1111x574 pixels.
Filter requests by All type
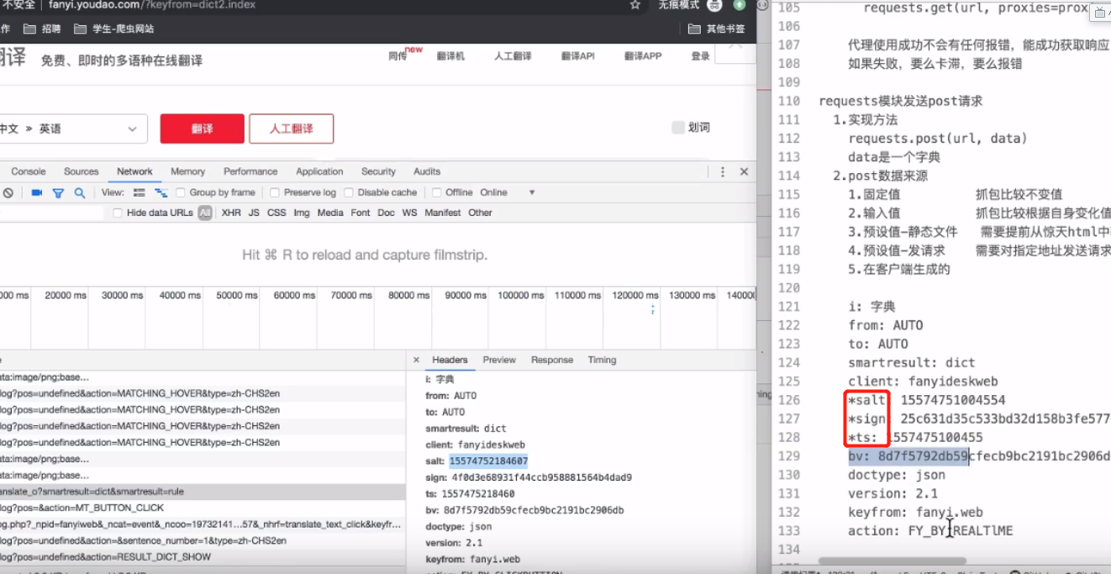point(205,213)
